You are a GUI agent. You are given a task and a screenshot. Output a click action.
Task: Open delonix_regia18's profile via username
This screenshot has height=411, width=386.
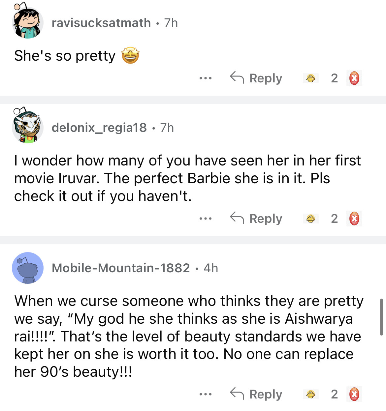99,128
